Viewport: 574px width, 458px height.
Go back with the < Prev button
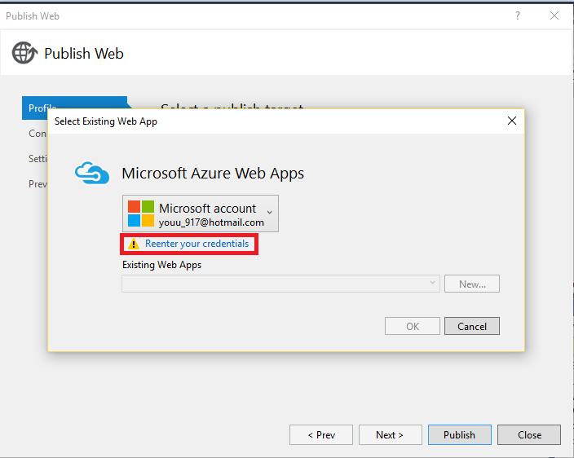click(321, 434)
